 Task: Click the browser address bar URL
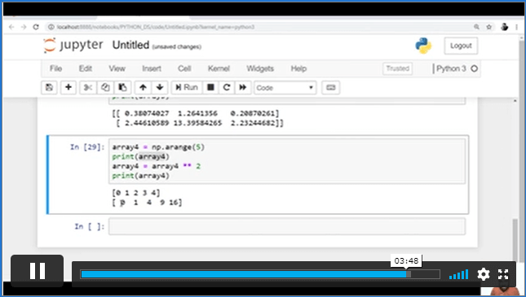click(155, 27)
